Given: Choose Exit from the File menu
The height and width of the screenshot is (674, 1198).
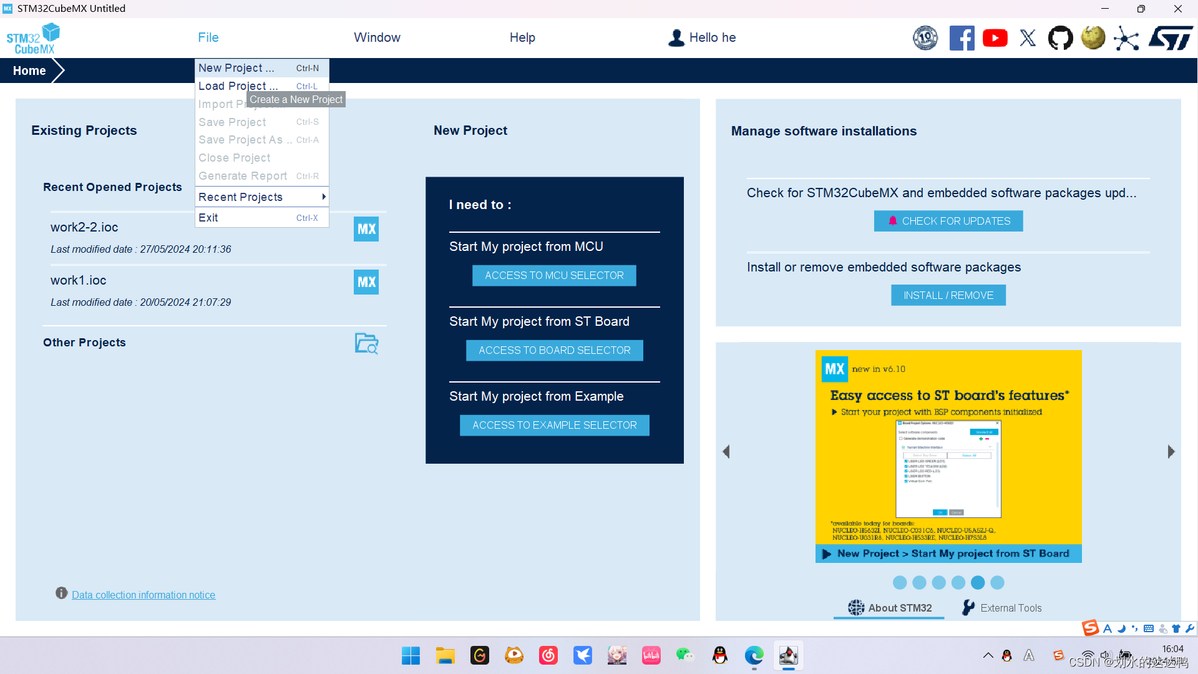Looking at the screenshot, I should [x=262, y=218].
